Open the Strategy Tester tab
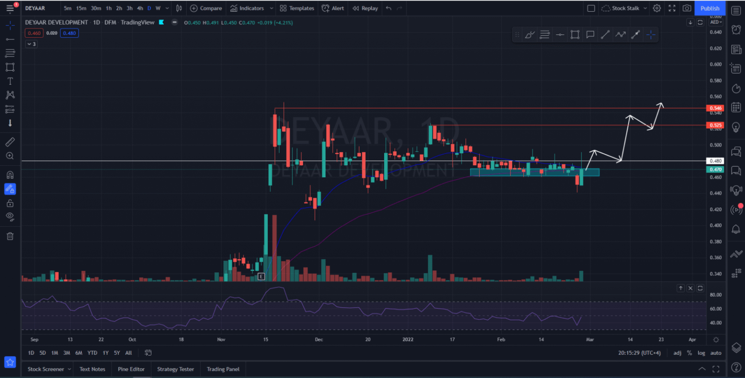This screenshot has height=378, width=745. click(176, 369)
